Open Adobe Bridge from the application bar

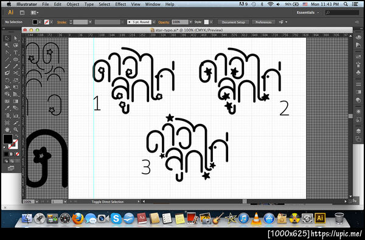tap(22, 13)
